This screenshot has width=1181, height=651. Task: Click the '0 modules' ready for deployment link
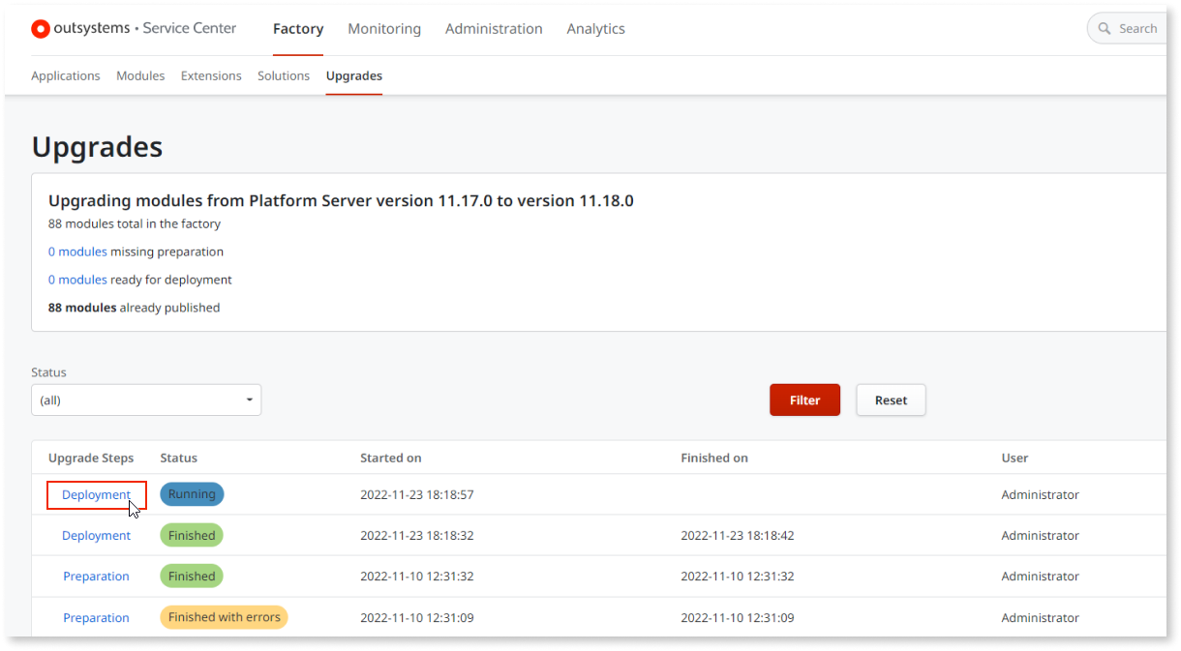[77, 279]
